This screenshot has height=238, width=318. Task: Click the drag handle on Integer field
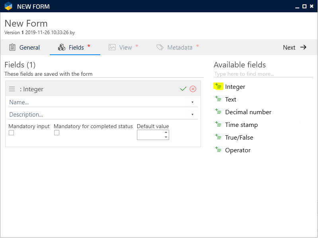[12, 89]
